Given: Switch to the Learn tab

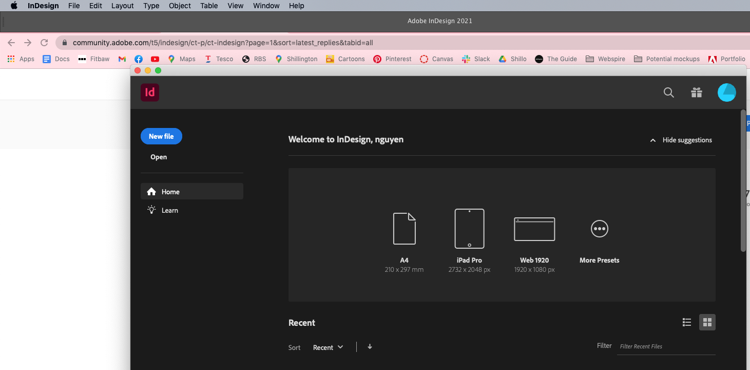Looking at the screenshot, I should [169, 210].
